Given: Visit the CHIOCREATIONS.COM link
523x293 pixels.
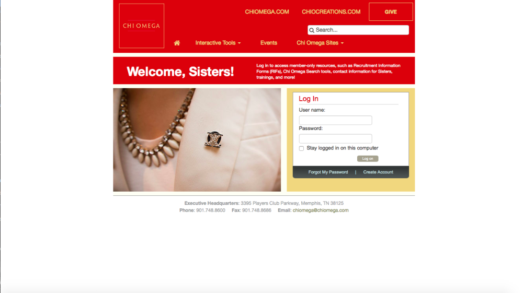Looking at the screenshot, I should (x=331, y=11).
